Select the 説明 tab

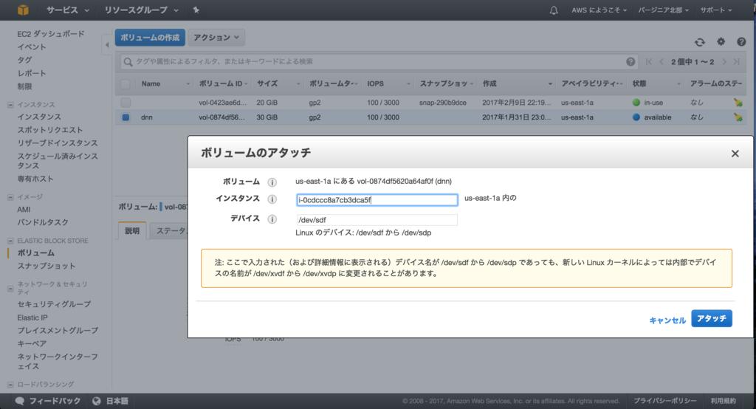(x=132, y=230)
